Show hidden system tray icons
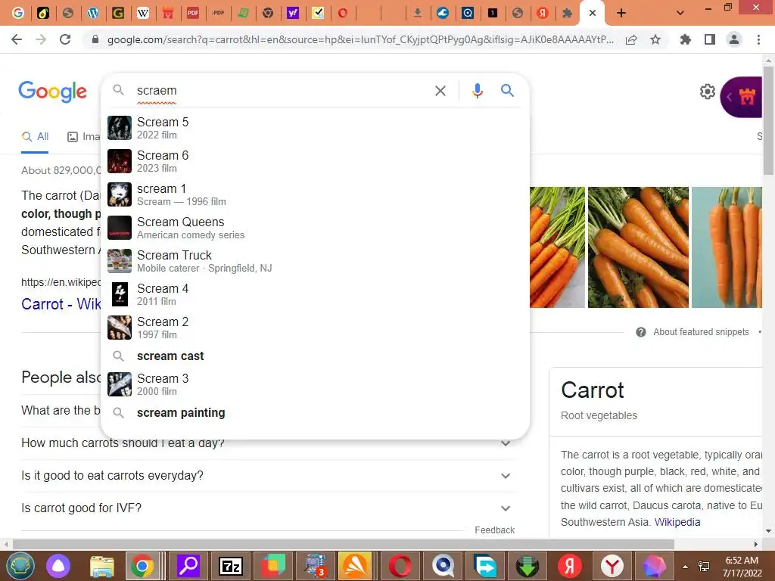The height and width of the screenshot is (581, 775). (685, 567)
